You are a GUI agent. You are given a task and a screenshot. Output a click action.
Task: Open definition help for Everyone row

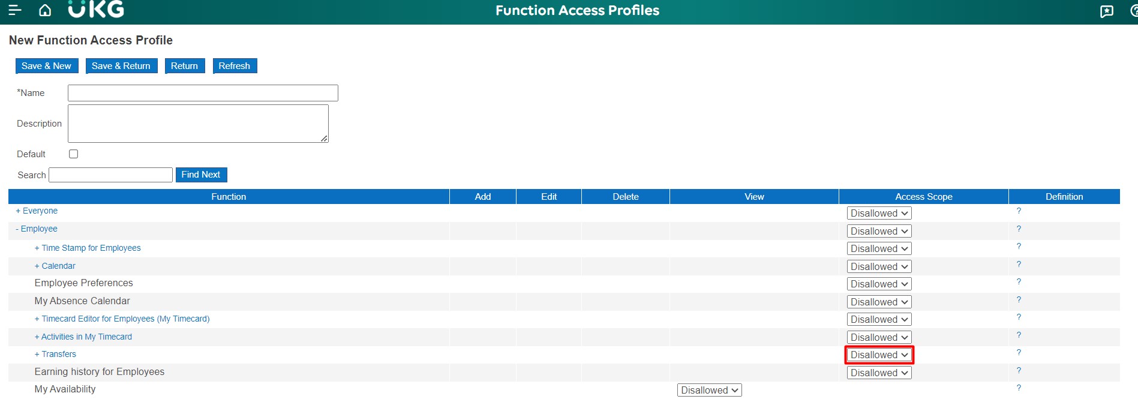pyautogui.click(x=1018, y=211)
